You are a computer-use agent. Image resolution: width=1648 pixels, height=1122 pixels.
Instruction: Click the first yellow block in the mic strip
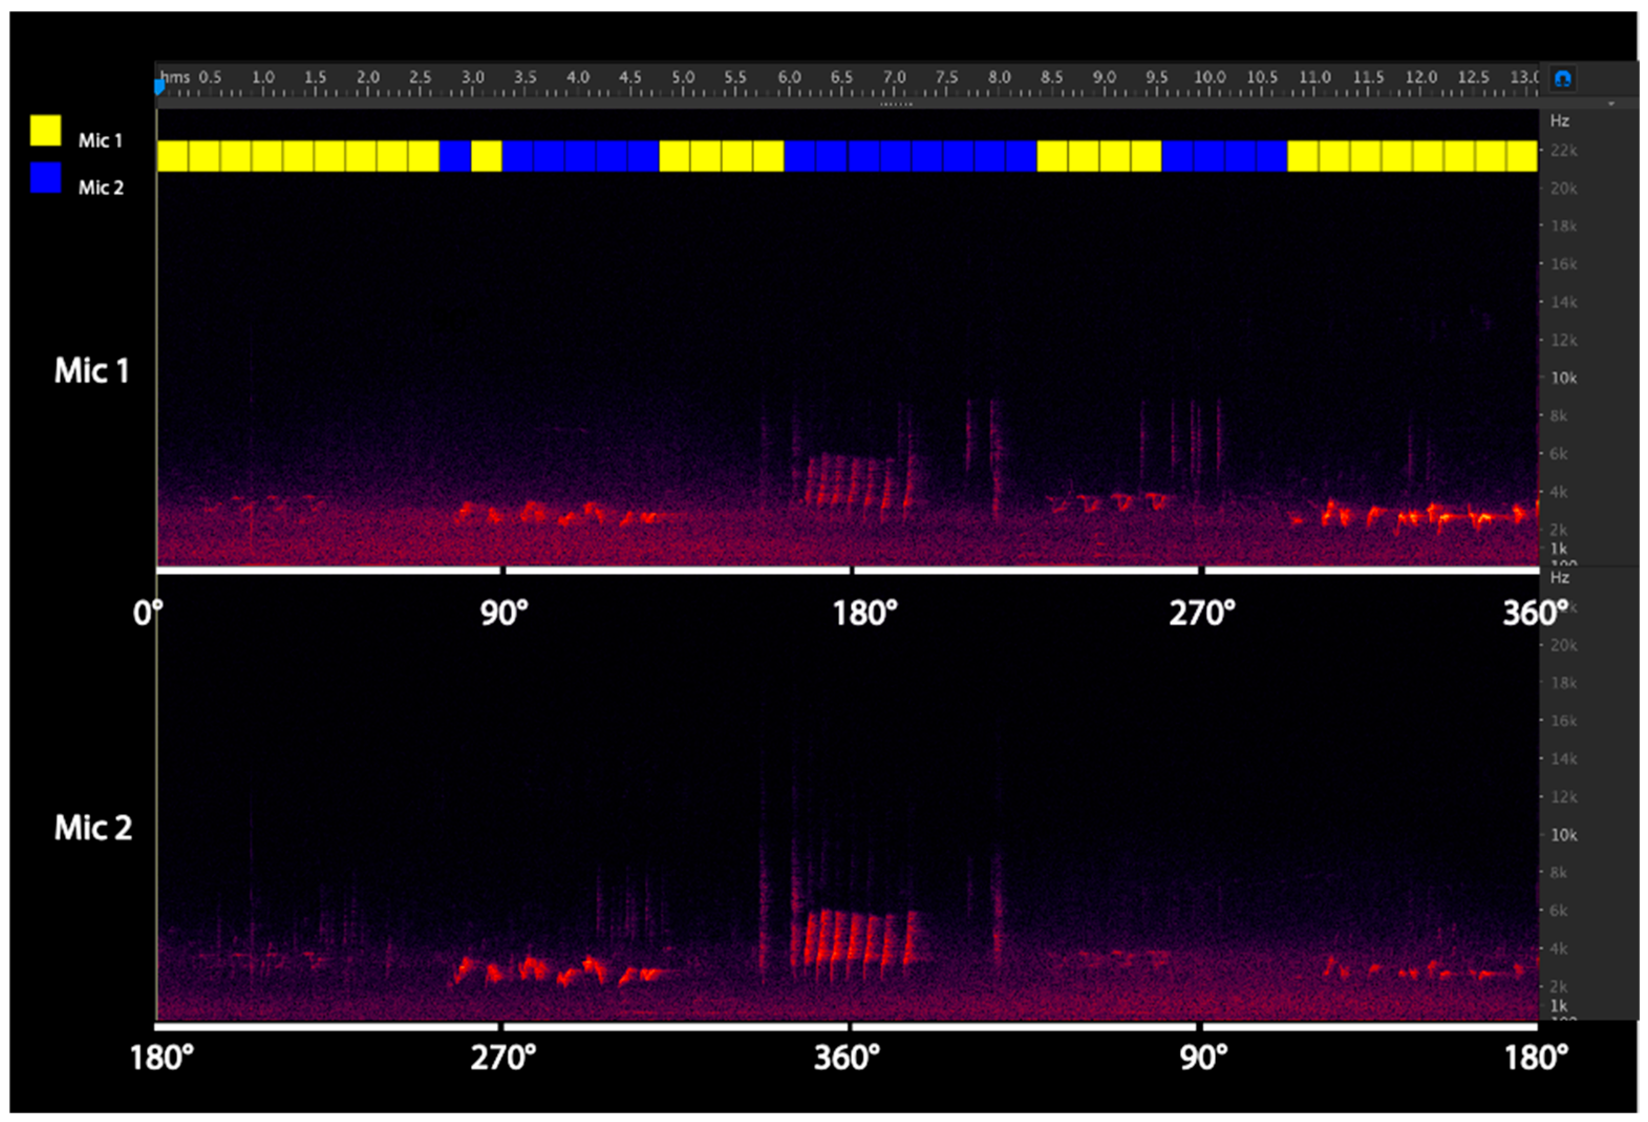173,156
